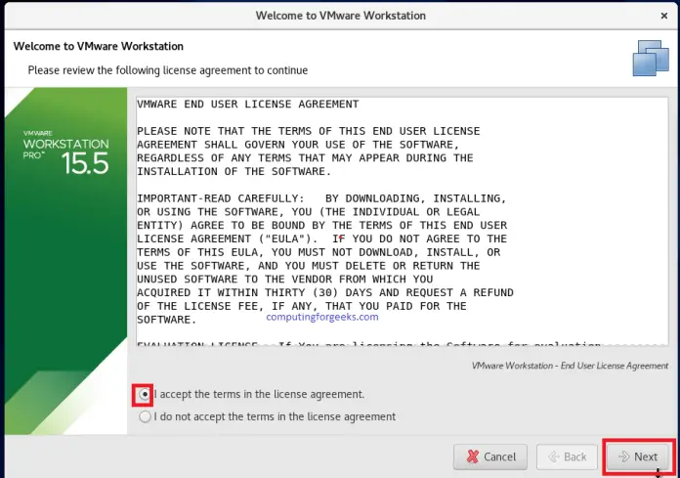The width and height of the screenshot is (680, 478).
Task: Click the line starting 'ACQUIRED IT WITHIN THIRTY'
Action: pos(325,292)
